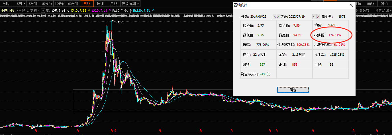The width and height of the screenshot is (392, 135).
Task: Expand the 5日 period dropdown
Action: [x=21, y=4]
